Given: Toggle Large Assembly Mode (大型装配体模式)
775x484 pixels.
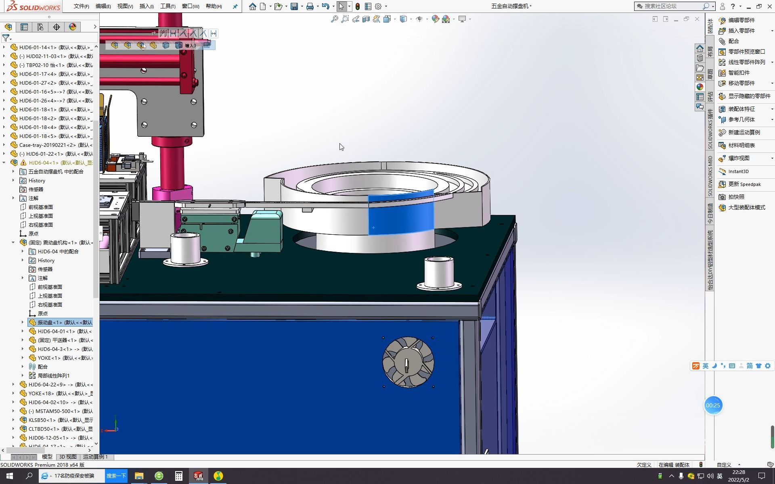Looking at the screenshot, I should pos(746,207).
